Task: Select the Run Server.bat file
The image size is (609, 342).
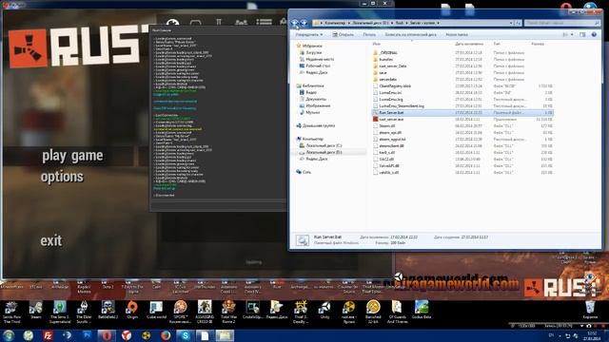Action: pyautogui.click(x=462, y=112)
